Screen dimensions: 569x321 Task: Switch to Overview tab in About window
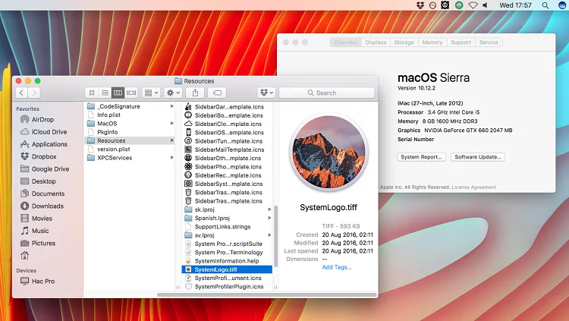pyautogui.click(x=345, y=42)
